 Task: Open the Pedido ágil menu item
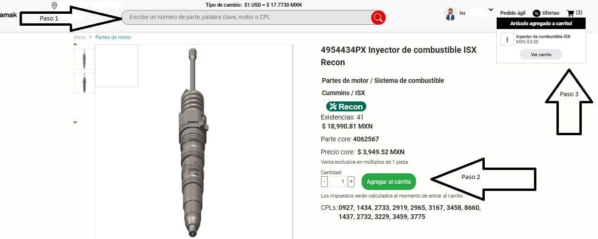click(513, 13)
